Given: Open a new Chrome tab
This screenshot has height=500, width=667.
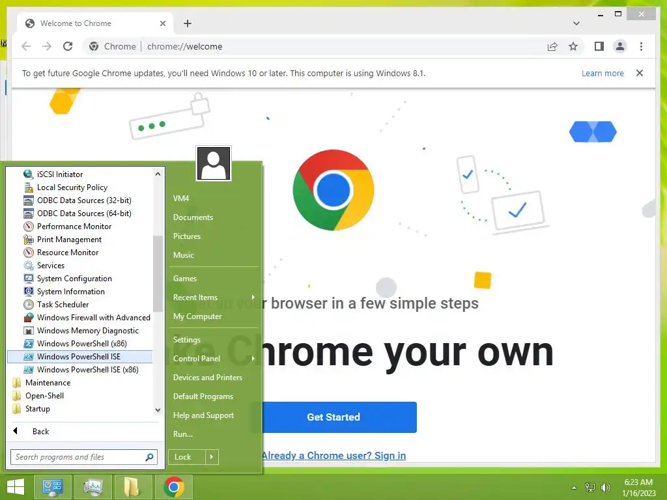Looking at the screenshot, I should [188, 23].
